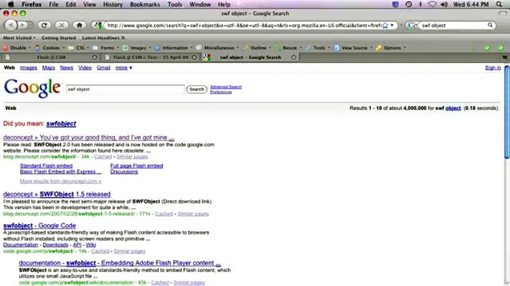Expand Google's 'more' services dropdown
The image size is (510, 286).
(124, 68)
